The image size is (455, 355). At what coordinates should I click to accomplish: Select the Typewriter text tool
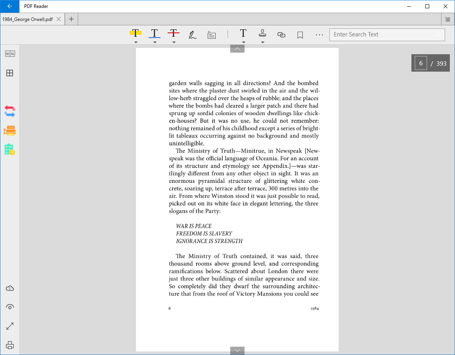243,33
